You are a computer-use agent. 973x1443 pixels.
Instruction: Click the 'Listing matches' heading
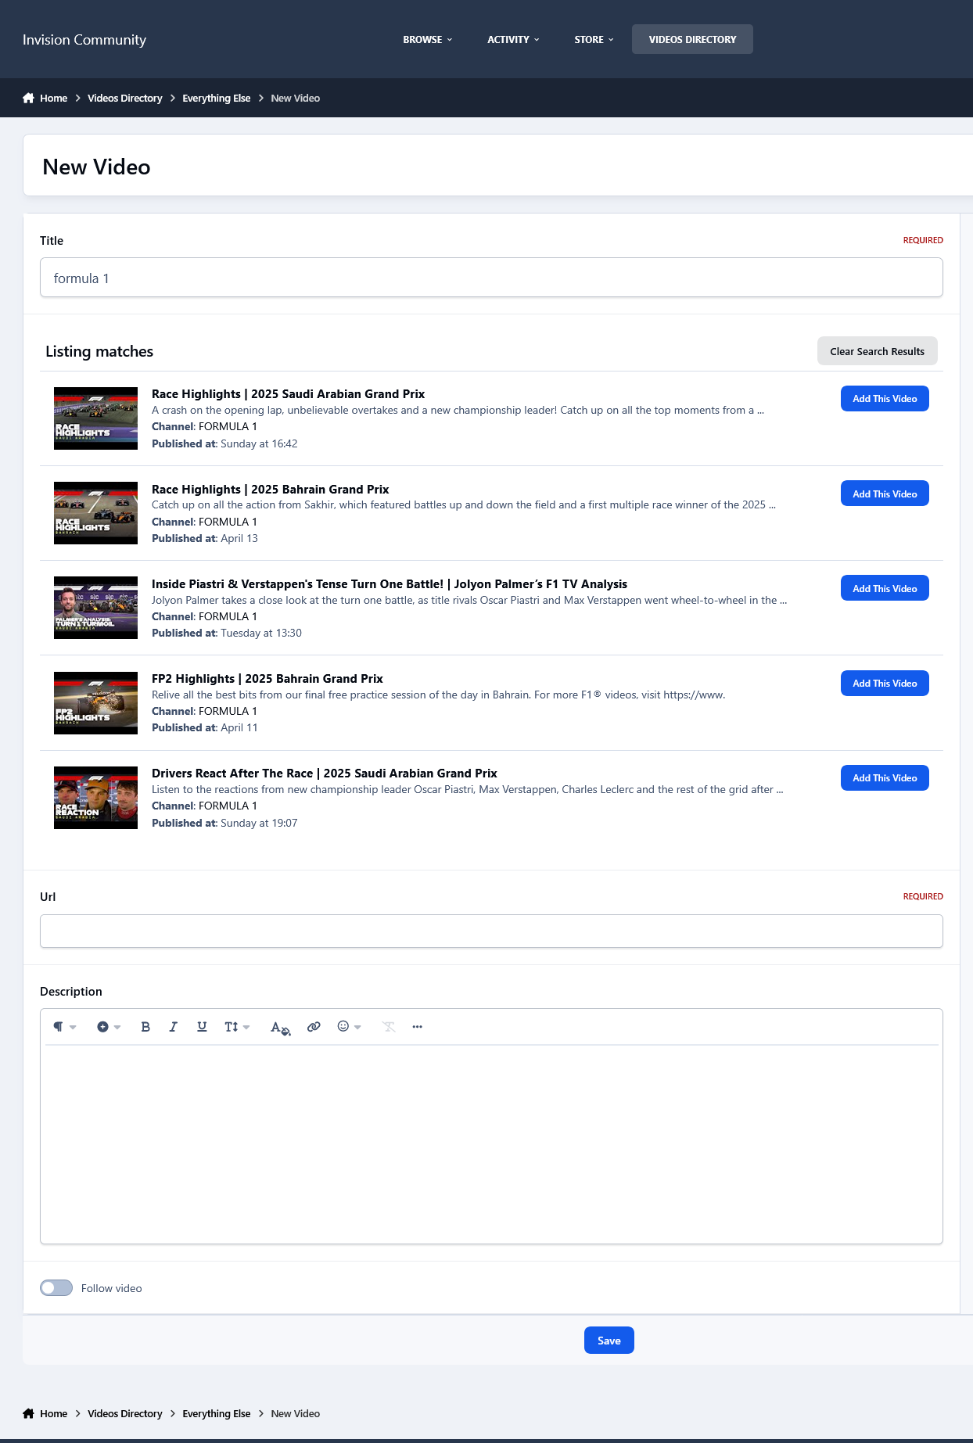pos(99,351)
